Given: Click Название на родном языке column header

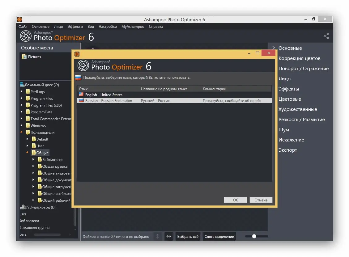Looking at the screenshot, I should 164,89.
